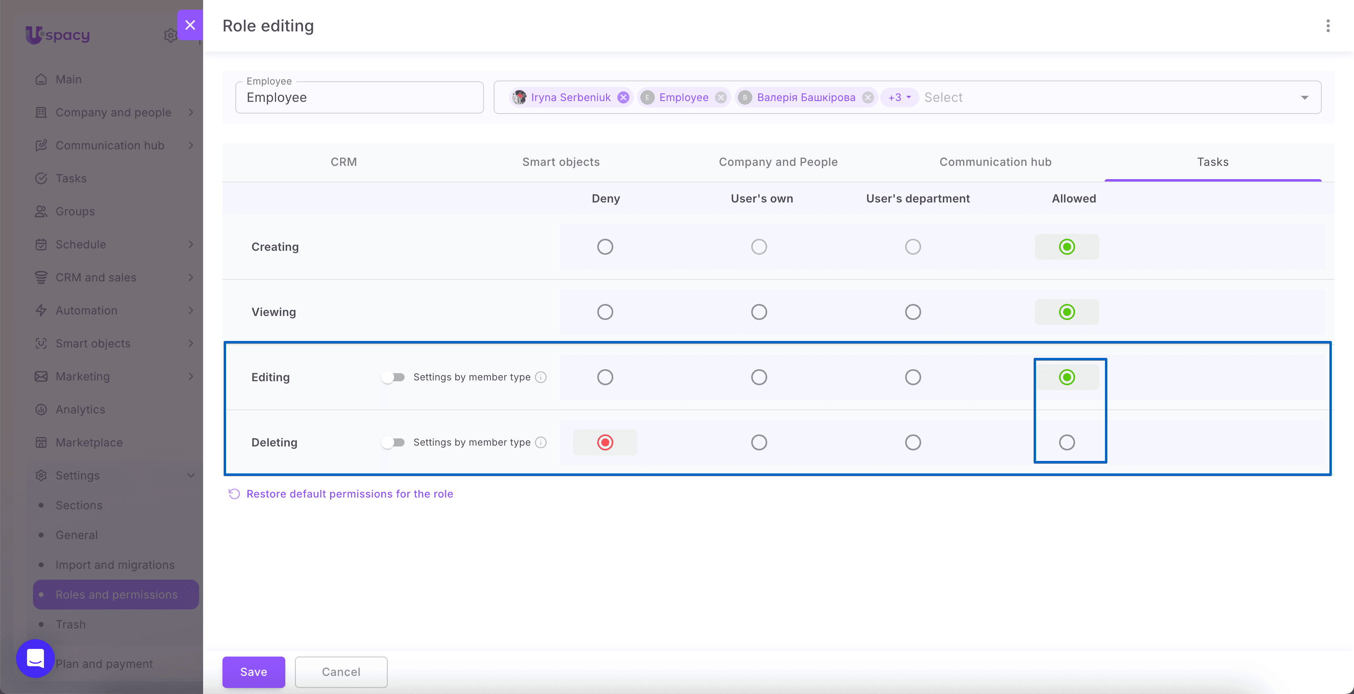Open Trash under Settings
This screenshot has width=1354, height=694.
pyautogui.click(x=71, y=624)
